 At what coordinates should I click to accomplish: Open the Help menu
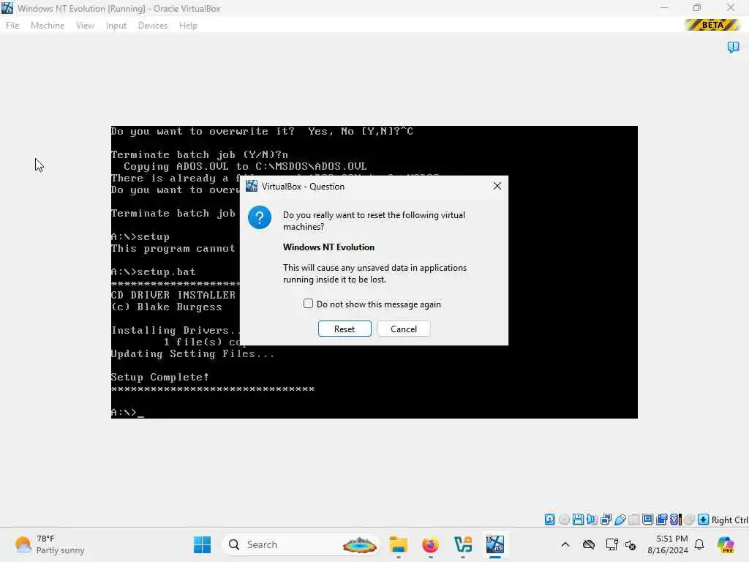pos(188,26)
